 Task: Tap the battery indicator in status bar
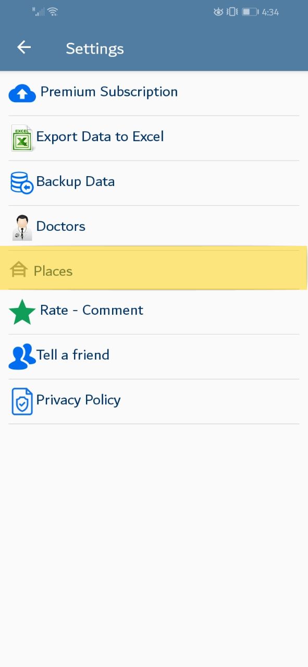[x=250, y=11]
